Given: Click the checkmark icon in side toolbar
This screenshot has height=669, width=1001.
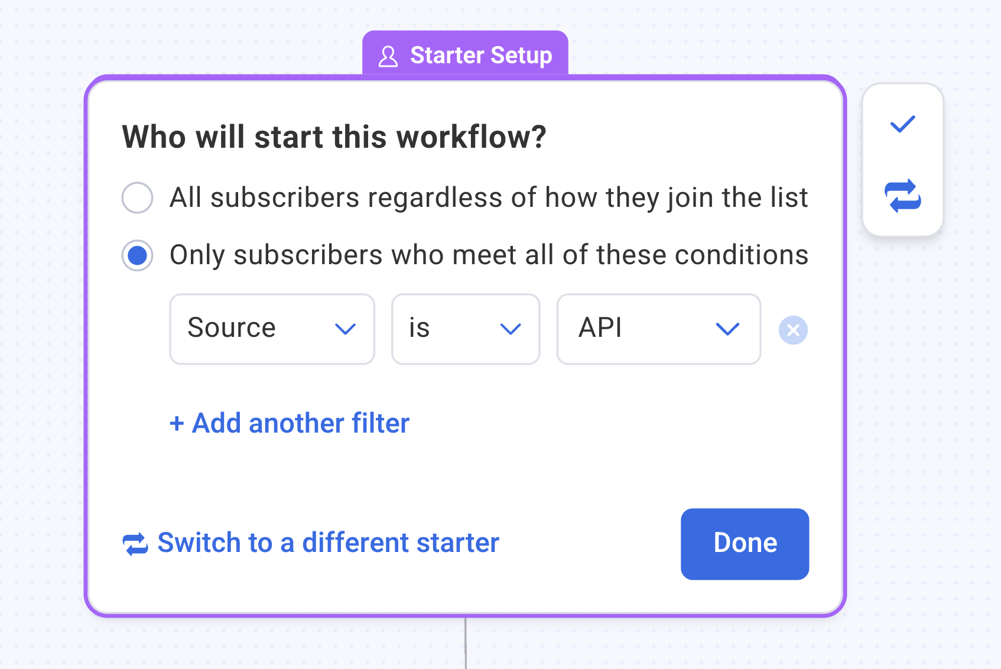Looking at the screenshot, I should pyautogui.click(x=902, y=124).
